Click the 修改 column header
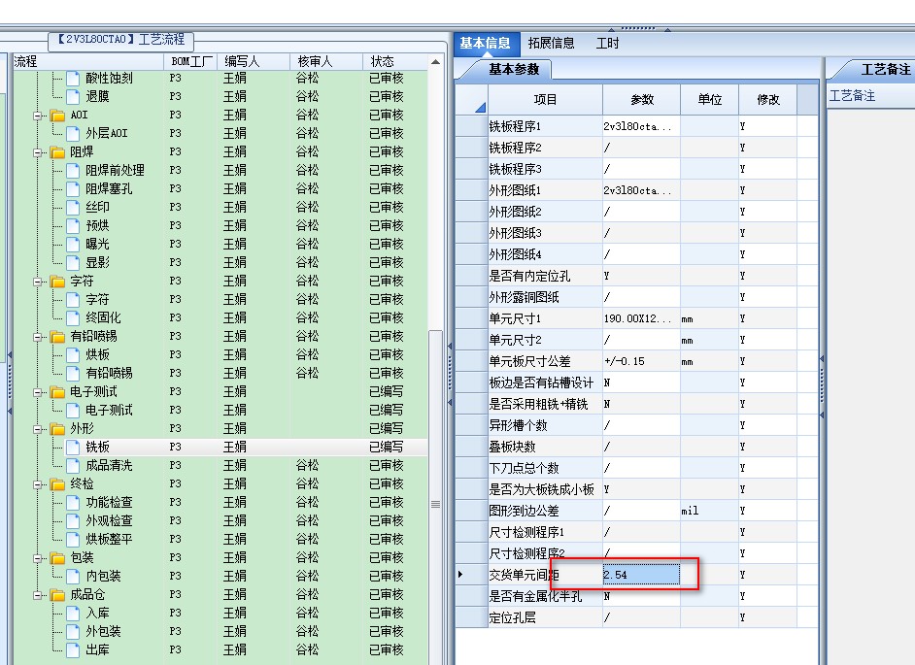The image size is (915, 665). 768,100
